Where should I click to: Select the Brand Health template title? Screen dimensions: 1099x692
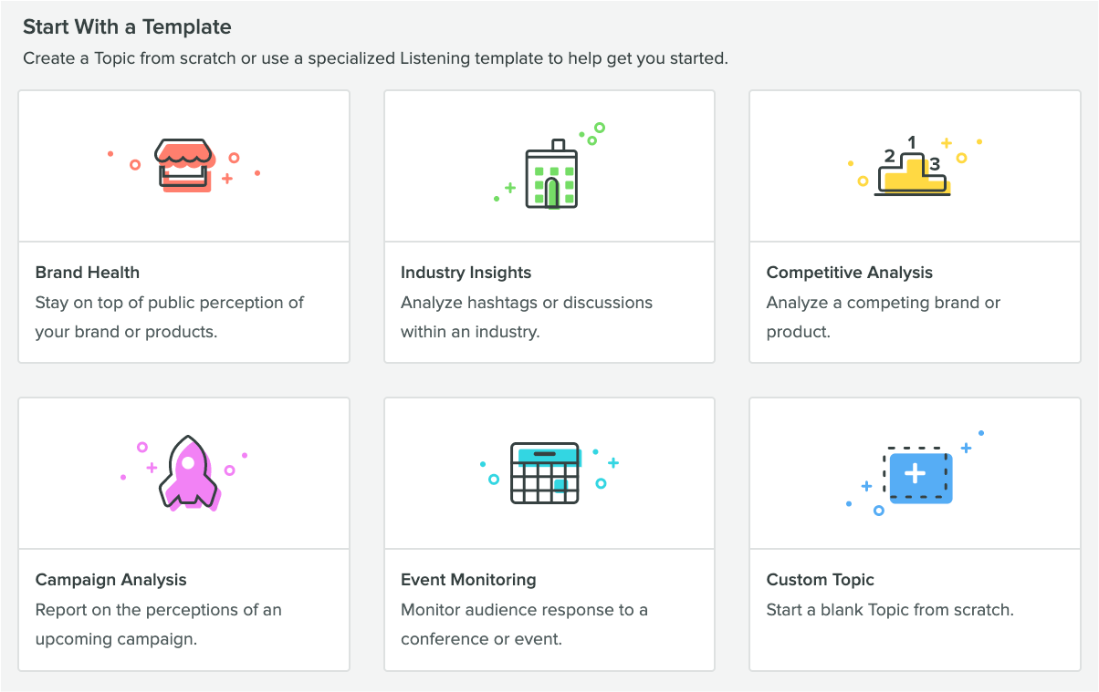88,273
